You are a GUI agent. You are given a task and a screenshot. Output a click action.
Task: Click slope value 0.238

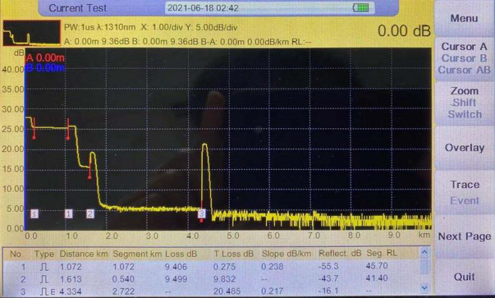pyautogui.click(x=272, y=267)
